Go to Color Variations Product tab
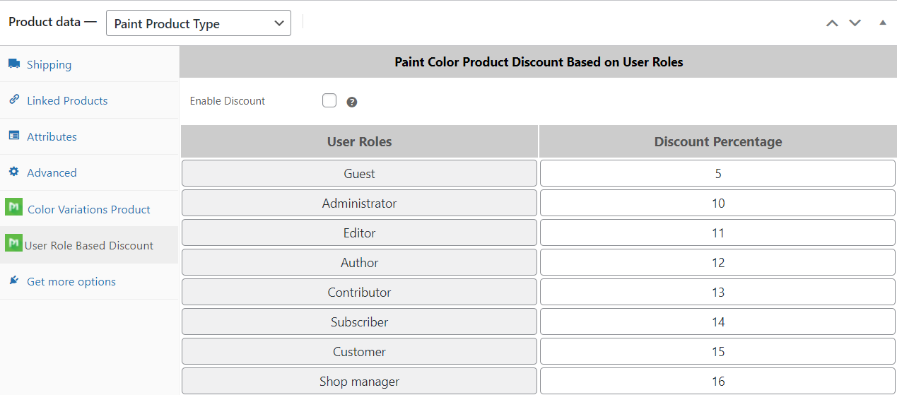The height and width of the screenshot is (395, 897). click(88, 209)
